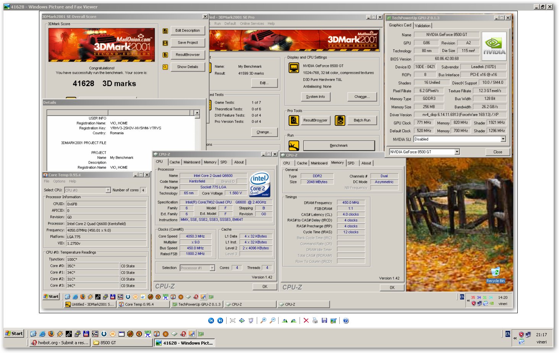Expand hidden tray icons with the « chevron beside 21:17
The width and height of the screenshot is (559, 353).
pyautogui.click(x=515, y=338)
